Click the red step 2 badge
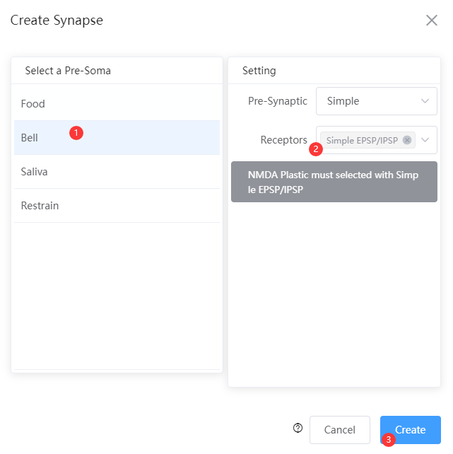The height and width of the screenshot is (454, 453). pyautogui.click(x=316, y=149)
